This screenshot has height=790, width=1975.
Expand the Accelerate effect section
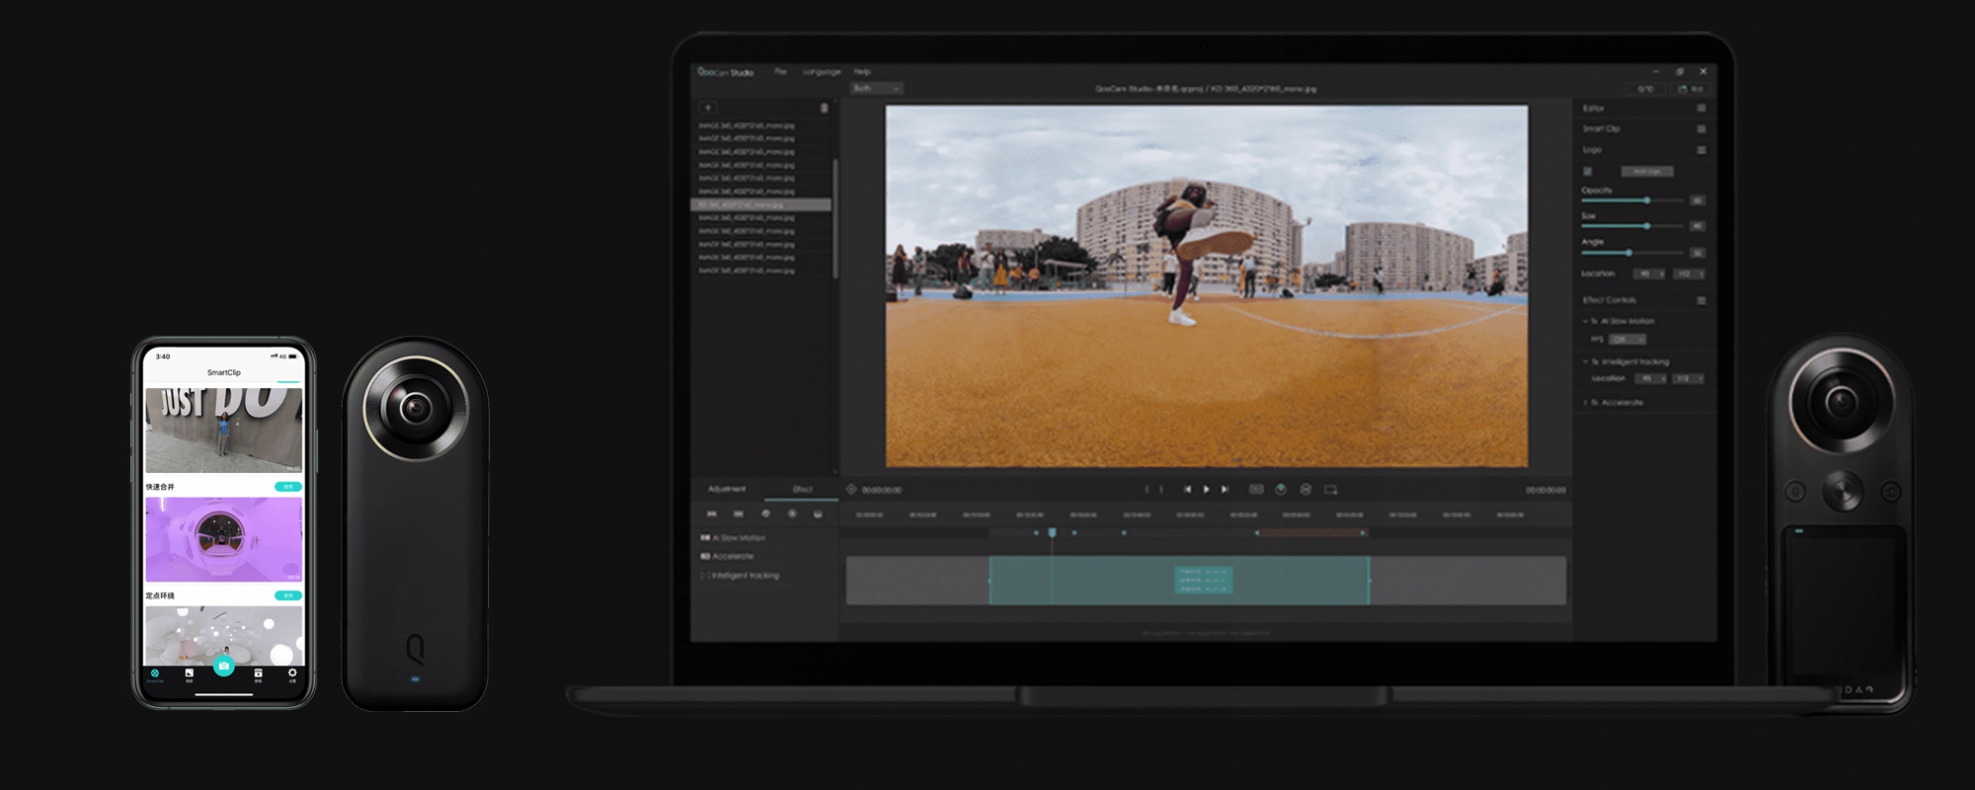pyautogui.click(x=1586, y=403)
